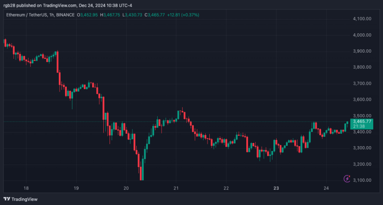Click the +12.81 (+0.37%) change value

point(183,15)
